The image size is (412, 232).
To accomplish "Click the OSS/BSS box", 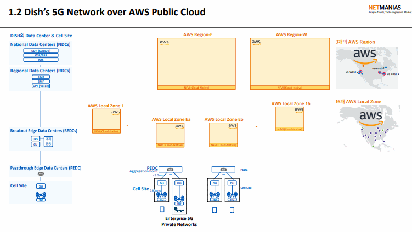I will pyautogui.click(x=41, y=55).
